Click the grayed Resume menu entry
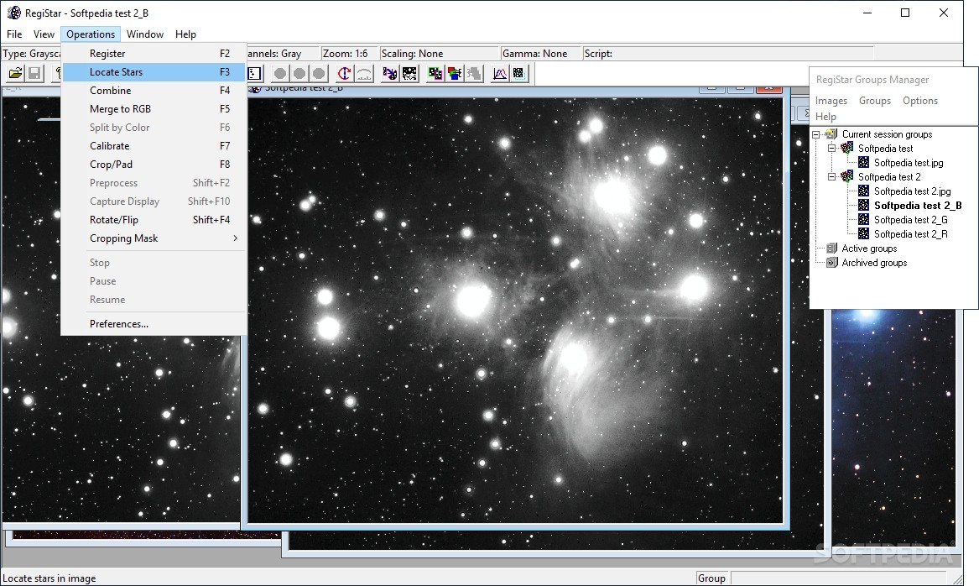The height and width of the screenshot is (586, 979). [x=154, y=299]
